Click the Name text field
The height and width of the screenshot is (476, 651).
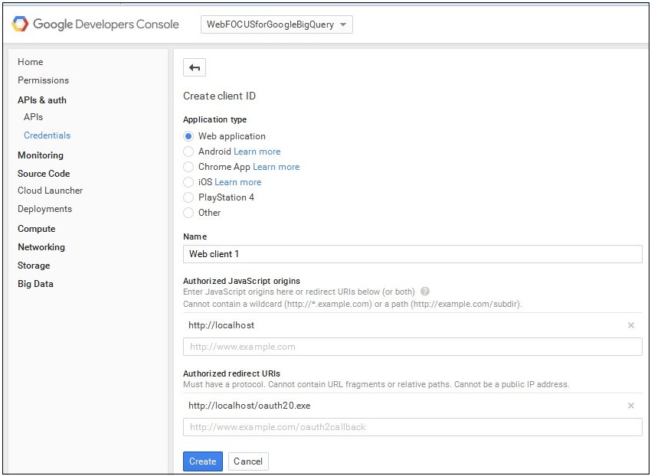pyautogui.click(x=412, y=254)
